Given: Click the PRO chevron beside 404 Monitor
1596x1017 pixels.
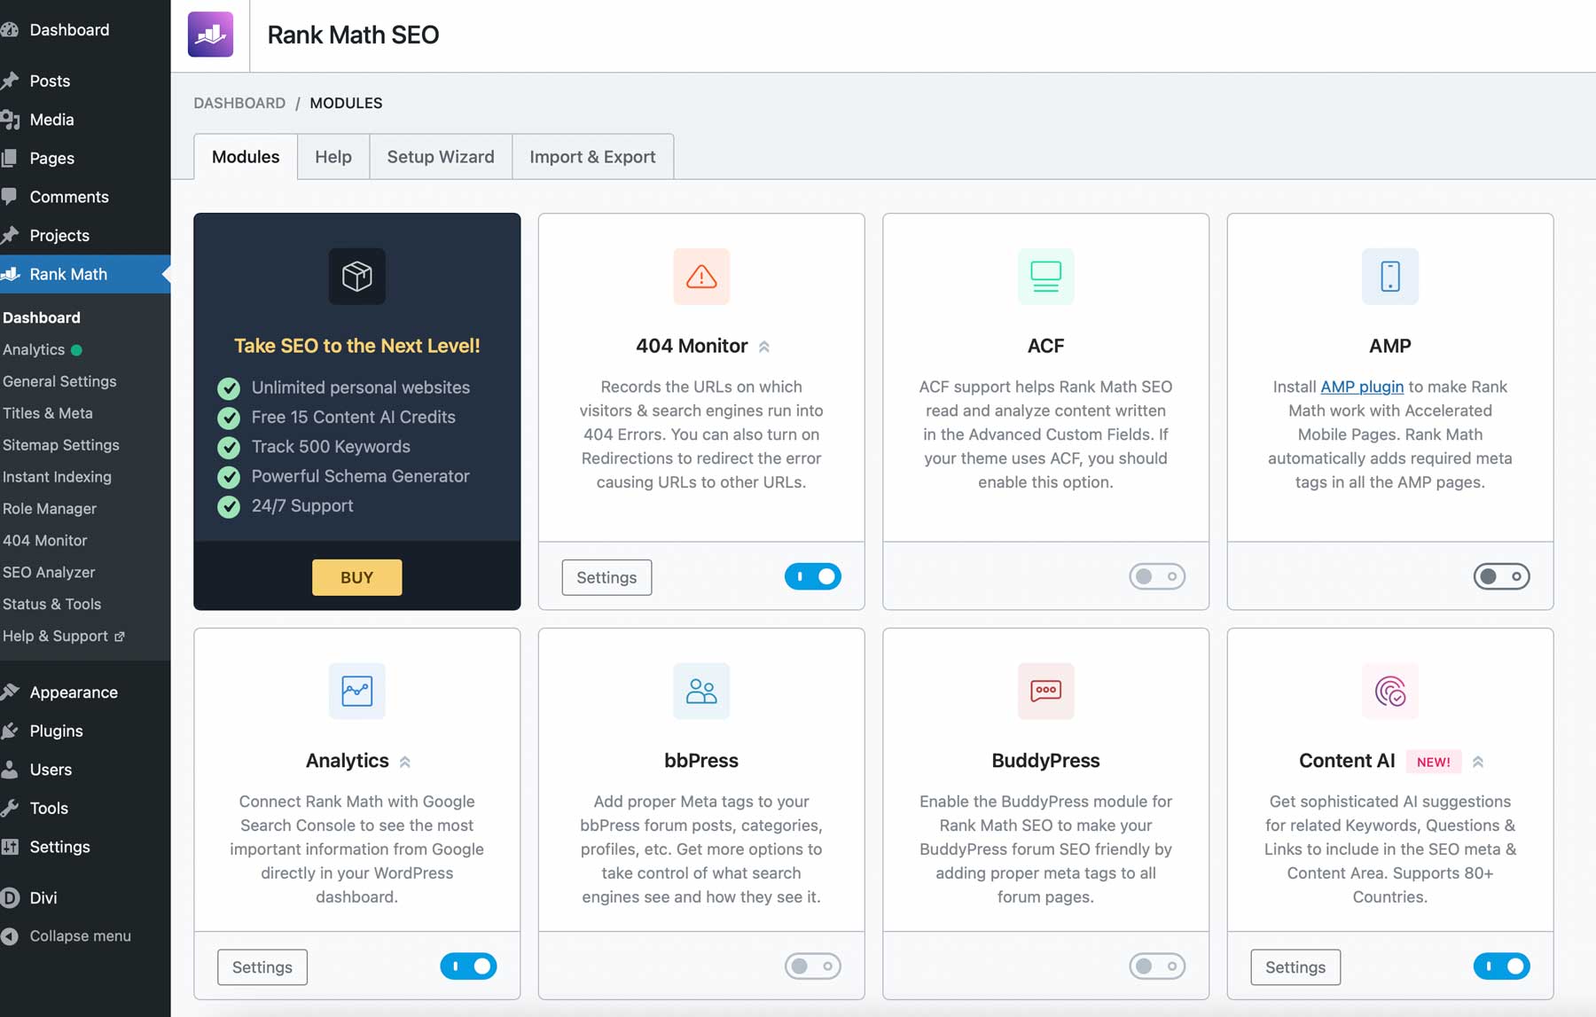Looking at the screenshot, I should (763, 347).
